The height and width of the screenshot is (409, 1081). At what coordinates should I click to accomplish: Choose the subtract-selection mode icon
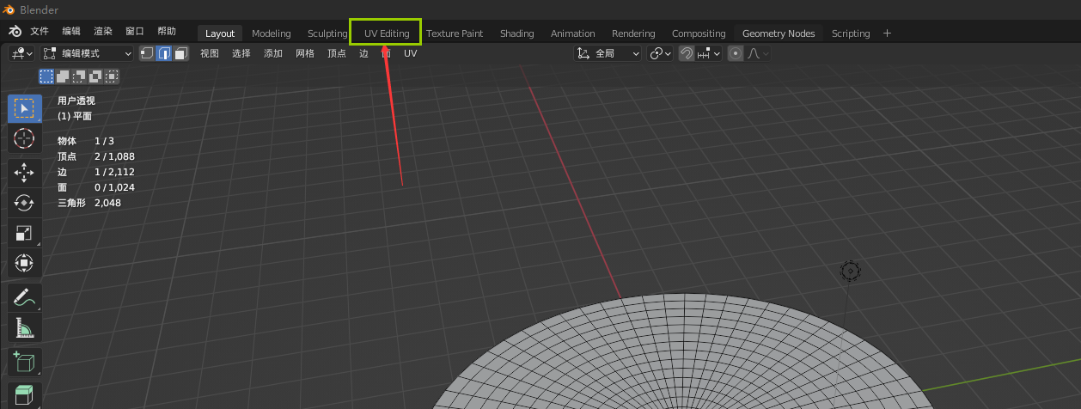(79, 76)
